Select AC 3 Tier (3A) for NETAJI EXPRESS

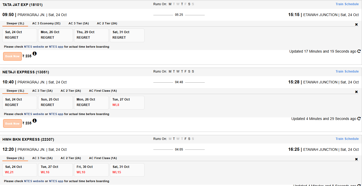coord(43,91)
